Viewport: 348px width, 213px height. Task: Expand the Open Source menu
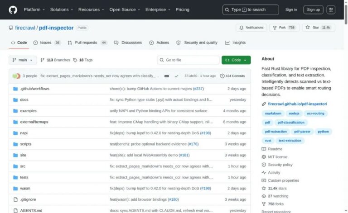125,10
